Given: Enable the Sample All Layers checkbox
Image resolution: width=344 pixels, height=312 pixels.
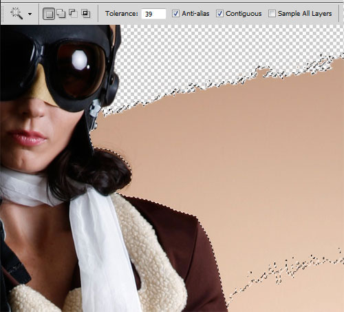Looking at the screenshot, I should point(272,14).
